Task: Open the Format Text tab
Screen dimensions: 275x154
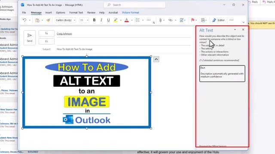Action: click(76, 12)
